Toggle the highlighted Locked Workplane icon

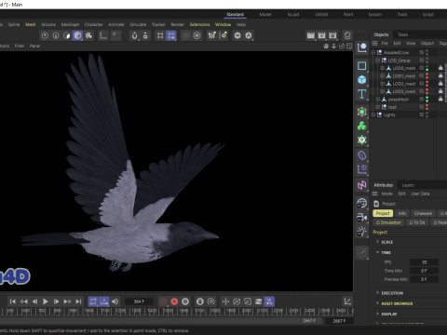171,35
